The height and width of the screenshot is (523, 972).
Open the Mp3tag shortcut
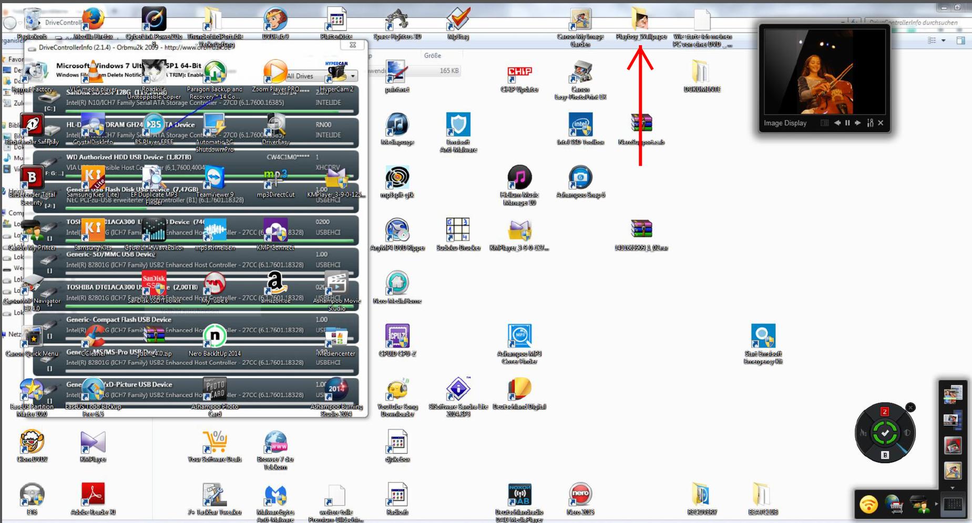click(x=458, y=22)
